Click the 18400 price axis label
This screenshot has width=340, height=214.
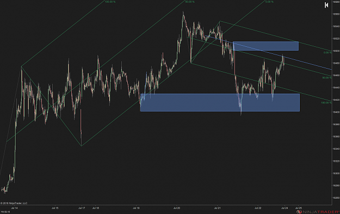[336, 112]
